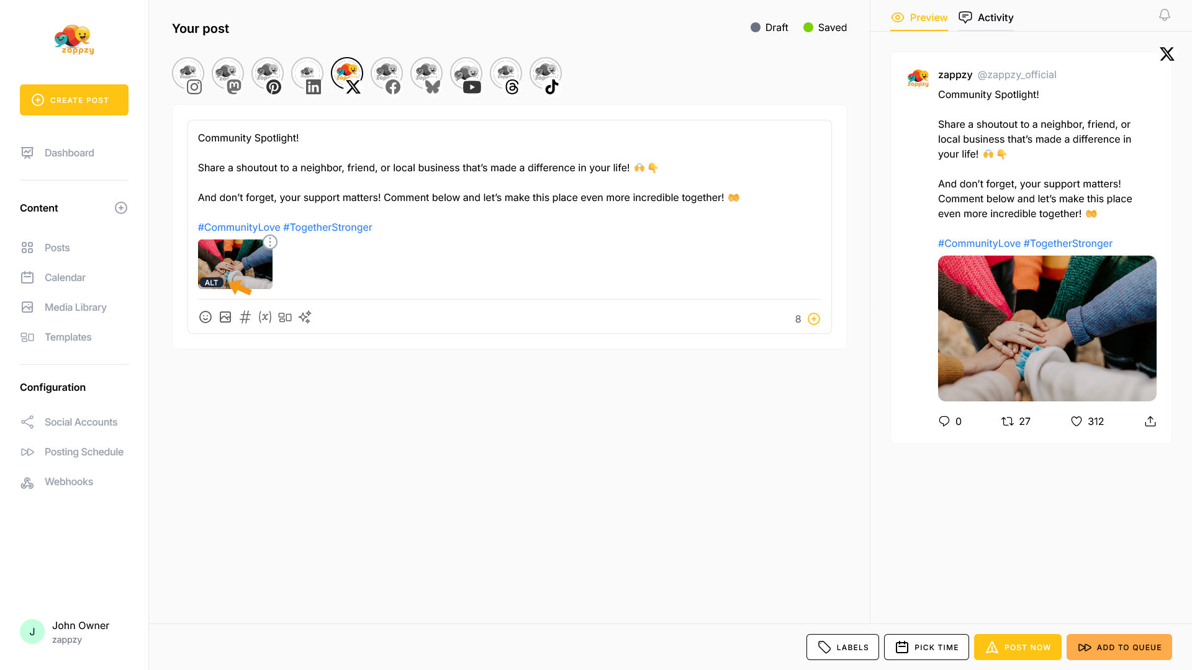Switch to the Activity tab
This screenshot has height=670, width=1192.
click(x=986, y=17)
